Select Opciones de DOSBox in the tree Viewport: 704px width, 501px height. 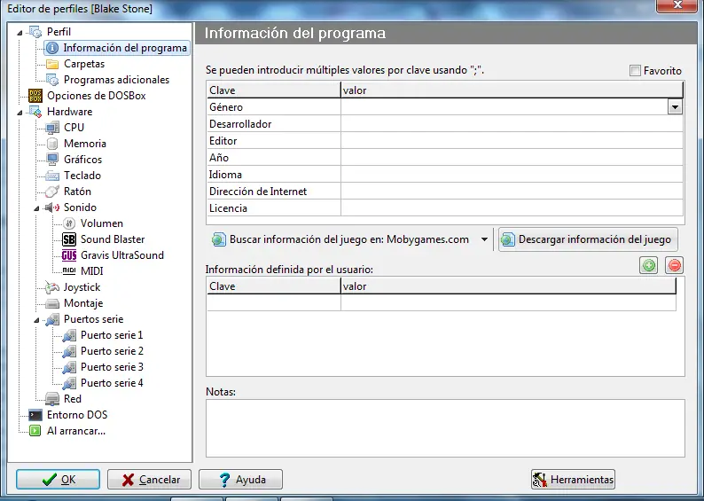tap(96, 96)
